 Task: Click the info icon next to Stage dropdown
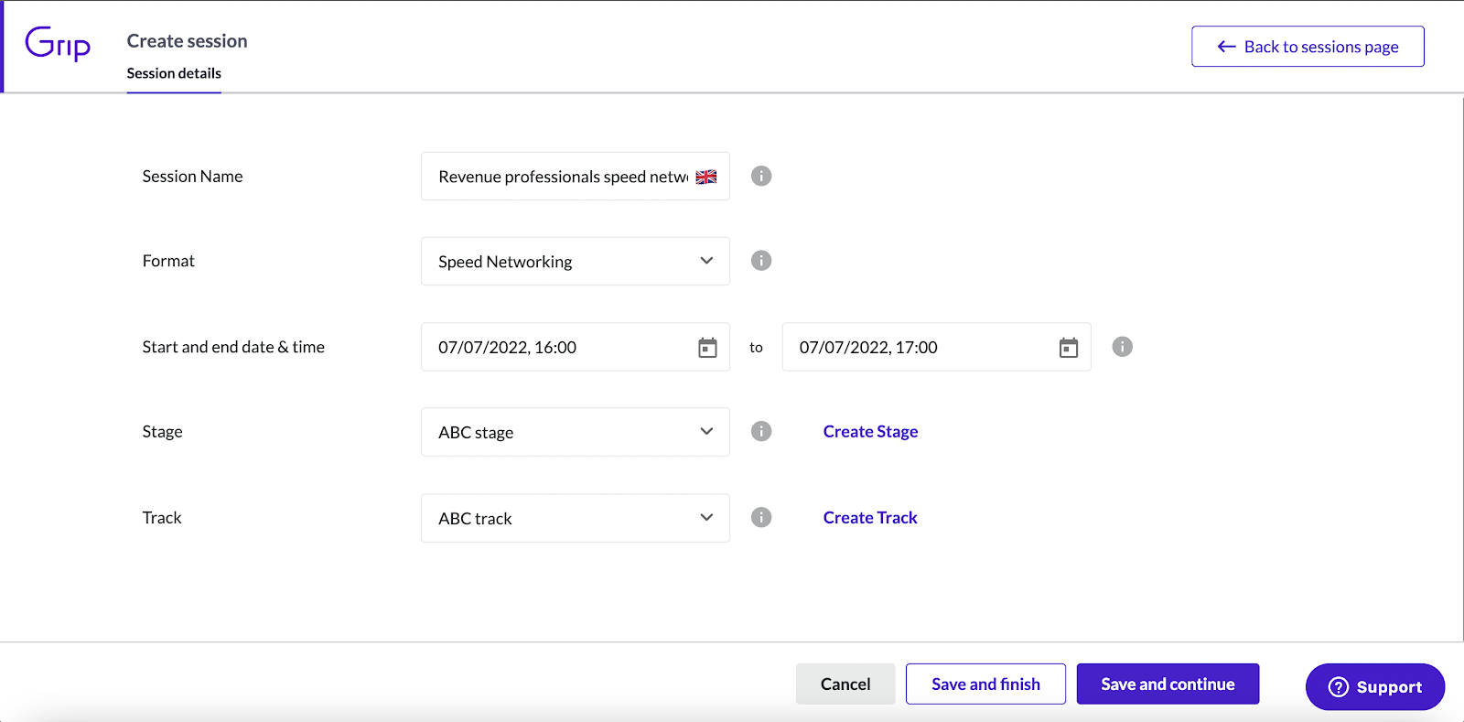point(761,431)
